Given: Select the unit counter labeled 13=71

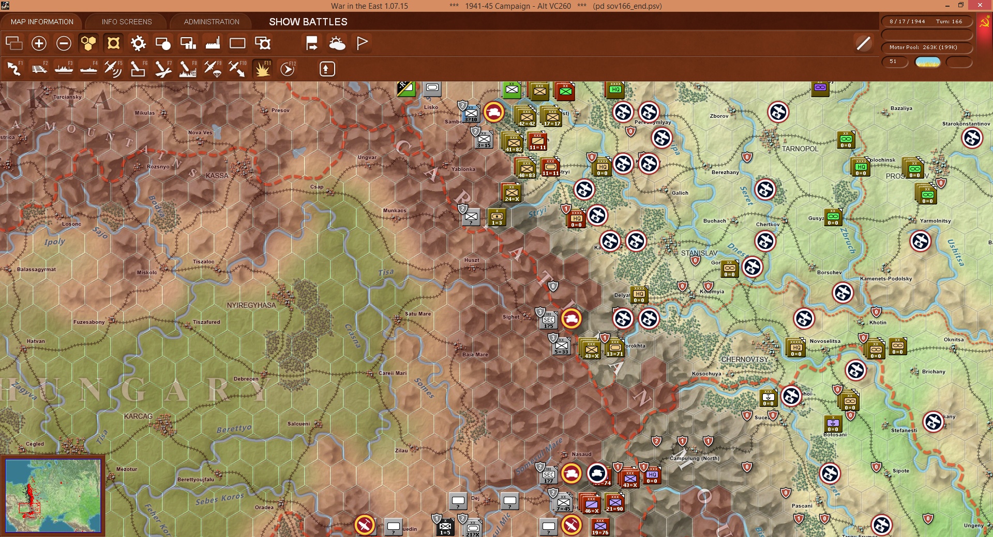Looking at the screenshot, I should point(615,348).
